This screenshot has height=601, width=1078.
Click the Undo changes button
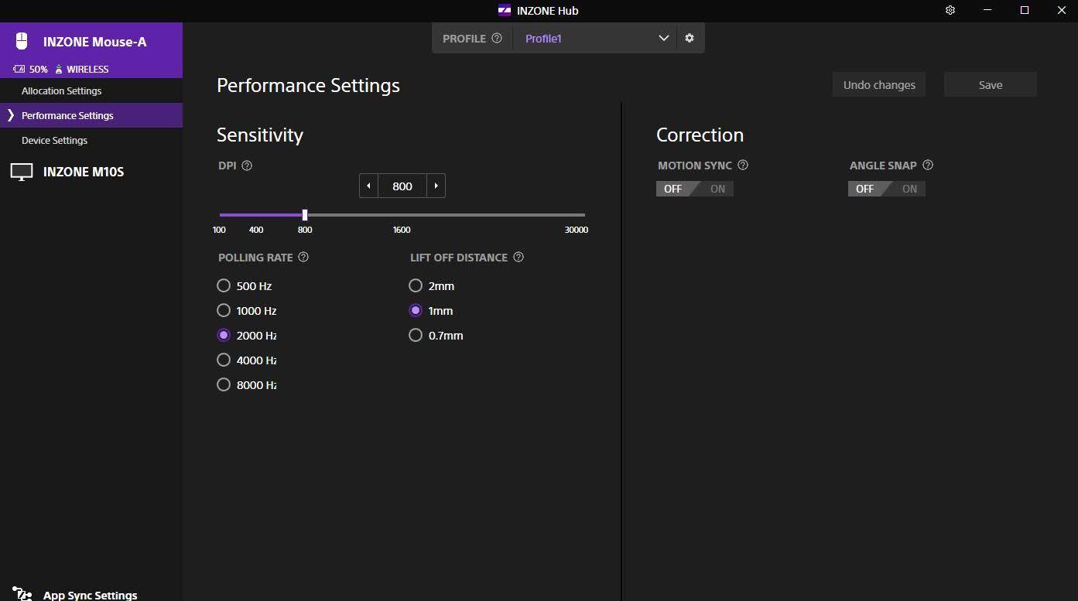(878, 85)
